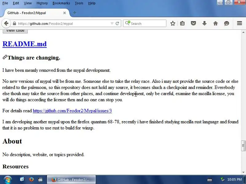Open the Edit menu
This screenshot has width=246, height=184.
(16, 3)
